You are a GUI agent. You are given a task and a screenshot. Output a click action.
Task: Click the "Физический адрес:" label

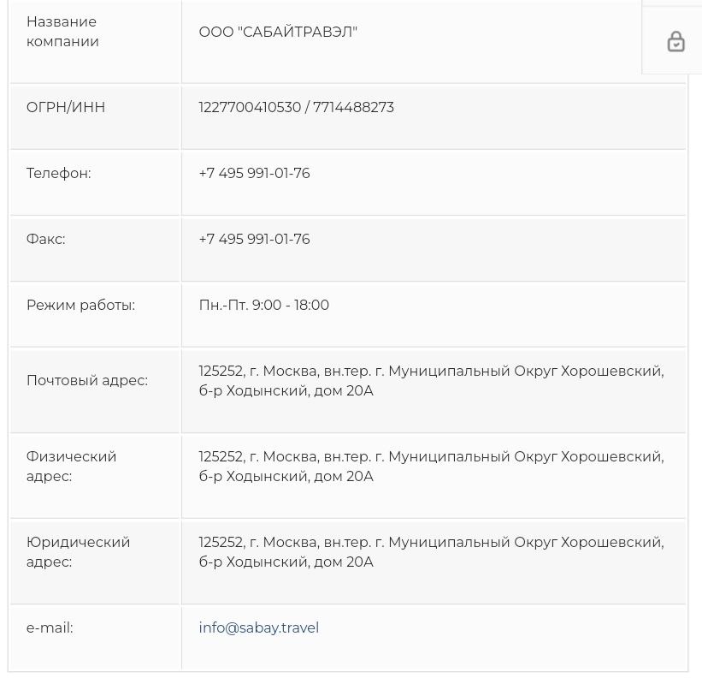coord(71,467)
